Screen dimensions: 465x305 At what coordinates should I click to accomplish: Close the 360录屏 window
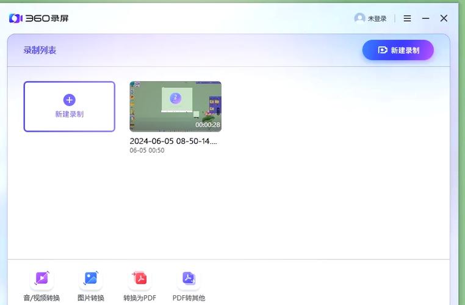444,18
